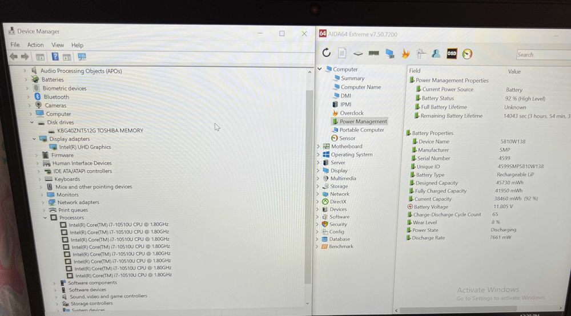Collapse the Display adapters node
Image resolution: width=571 pixels, height=316 pixels.
pos(34,139)
